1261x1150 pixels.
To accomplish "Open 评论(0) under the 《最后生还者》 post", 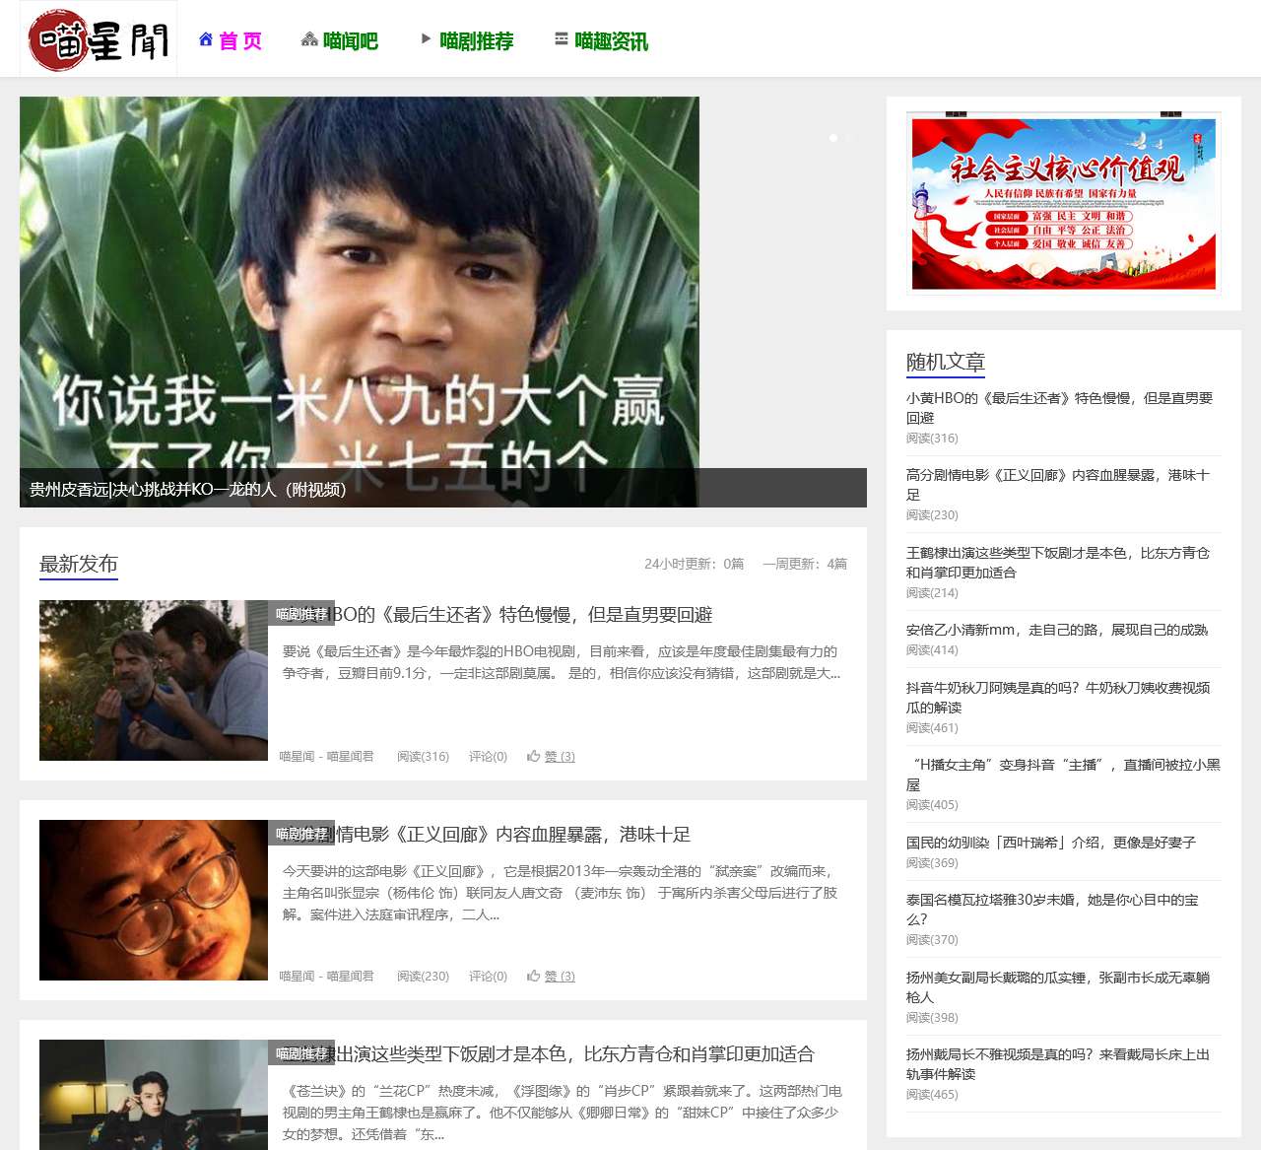I will pos(489,757).
